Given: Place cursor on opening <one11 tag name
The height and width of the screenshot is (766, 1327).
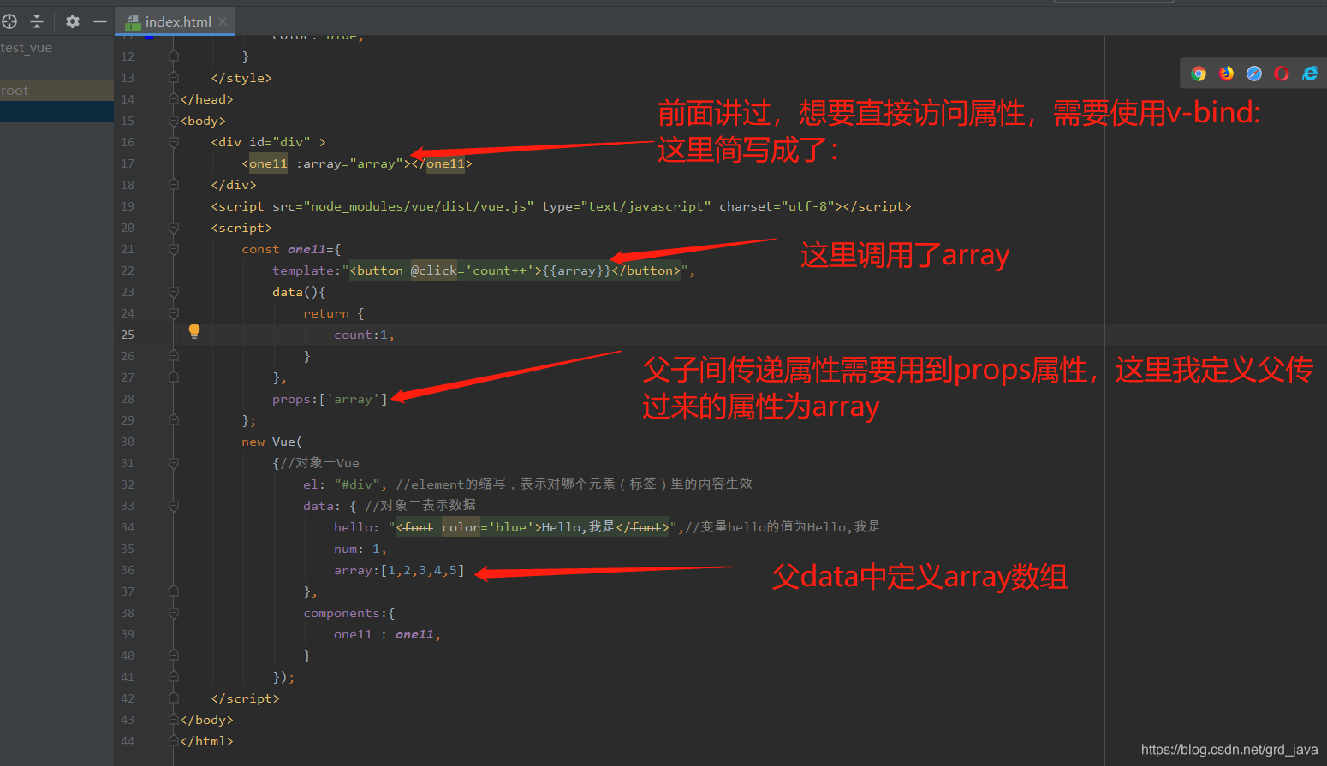Looking at the screenshot, I should tap(268, 163).
